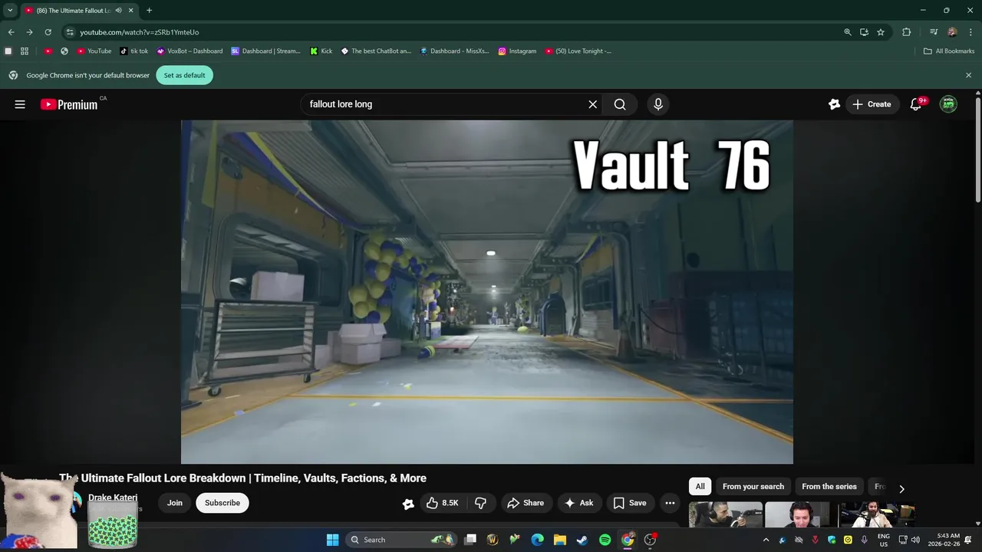This screenshot has height=552, width=982.
Task: Open the first recommended video thumbnail
Action: [725, 514]
